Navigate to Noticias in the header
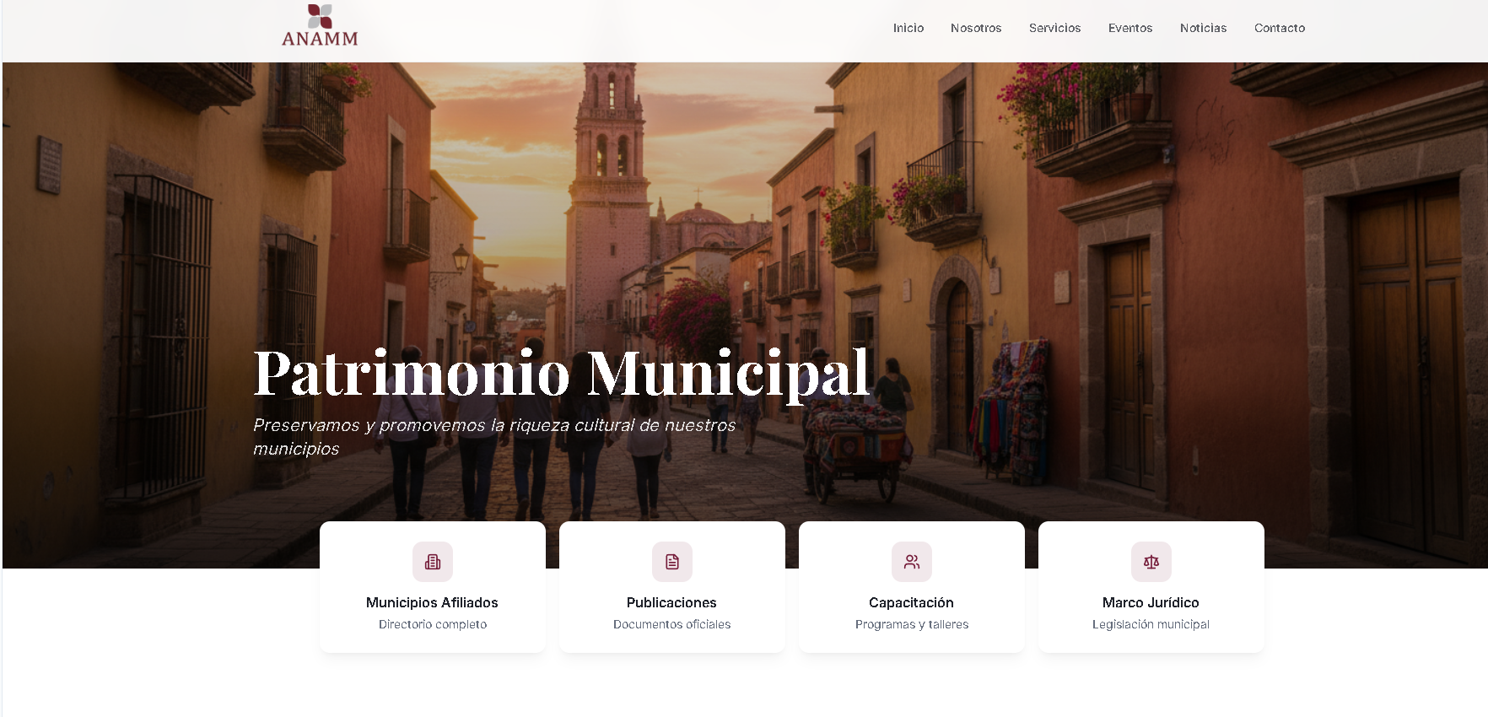The height and width of the screenshot is (717, 1488). [1203, 28]
